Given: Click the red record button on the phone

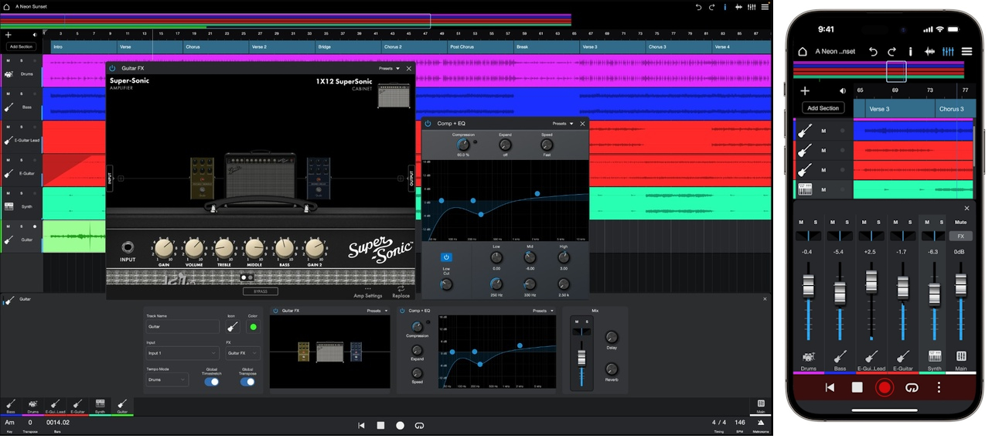Looking at the screenshot, I should coord(885,387).
